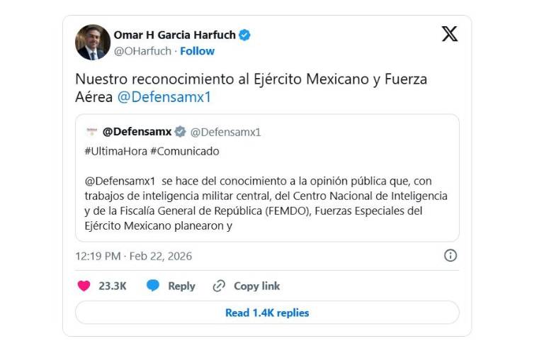Open Omar Garcia Harfuch's profile picture
The width and height of the screenshot is (544, 363).
click(x=93, y=43)
